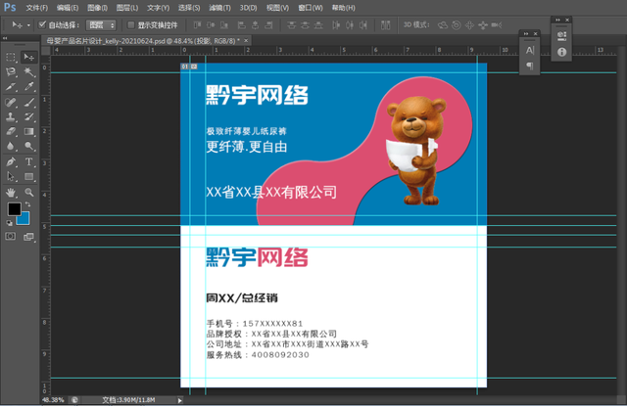Toggle the 显示变换控件 checkbox
Image resolution: width=627 pixels, height=406 pixels.
coord(130,24)
